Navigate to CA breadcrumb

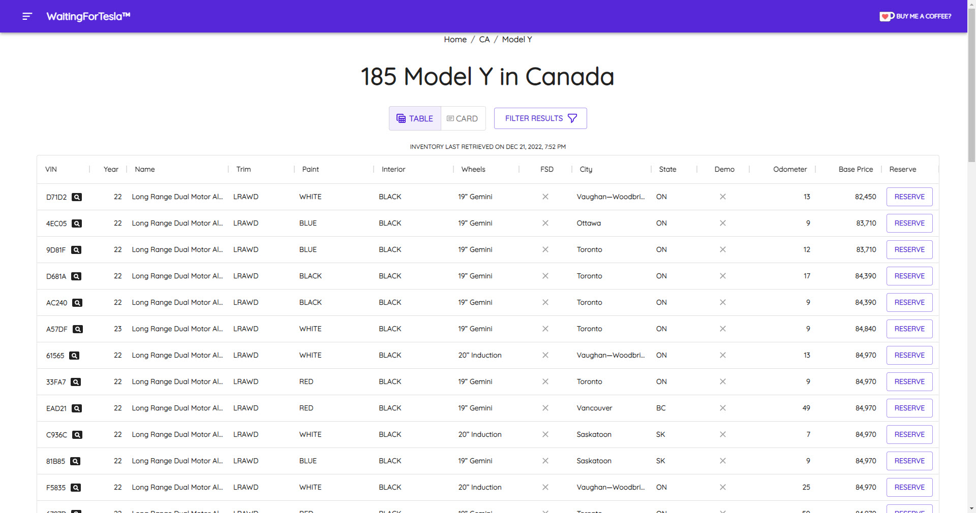[484, 40]
